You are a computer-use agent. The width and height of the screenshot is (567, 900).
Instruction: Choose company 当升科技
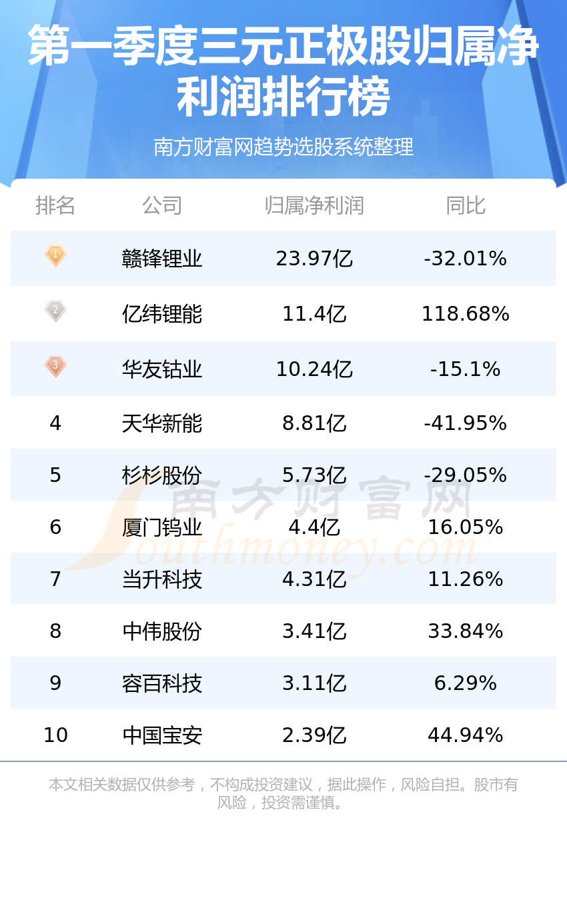click(x=162, y=579)
